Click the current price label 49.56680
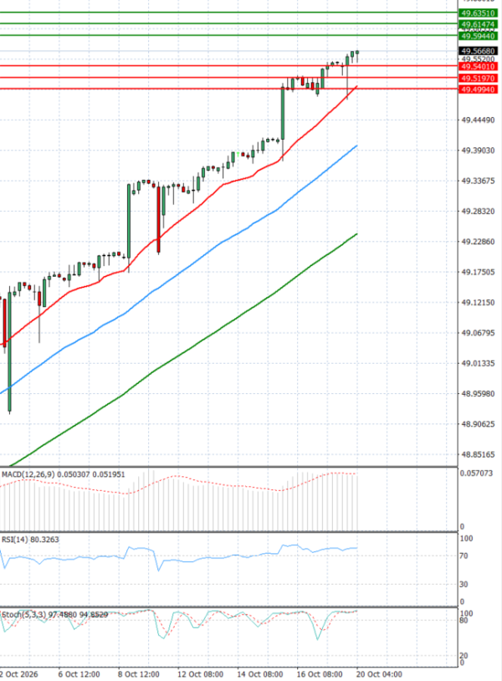502x681 pixels. click(477, 51)
